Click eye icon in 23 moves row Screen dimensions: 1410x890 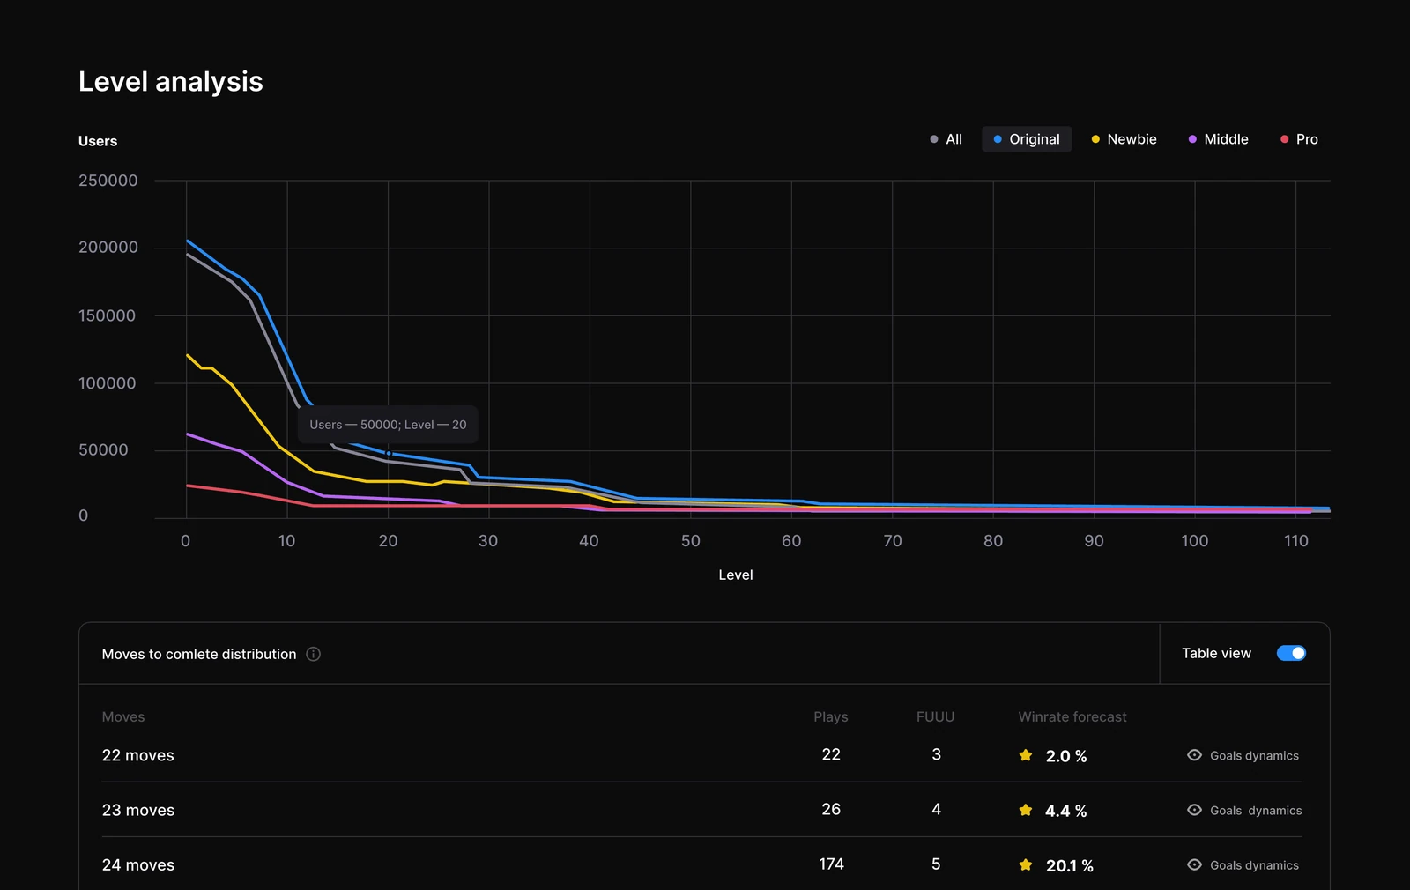tap(1194, 810)
